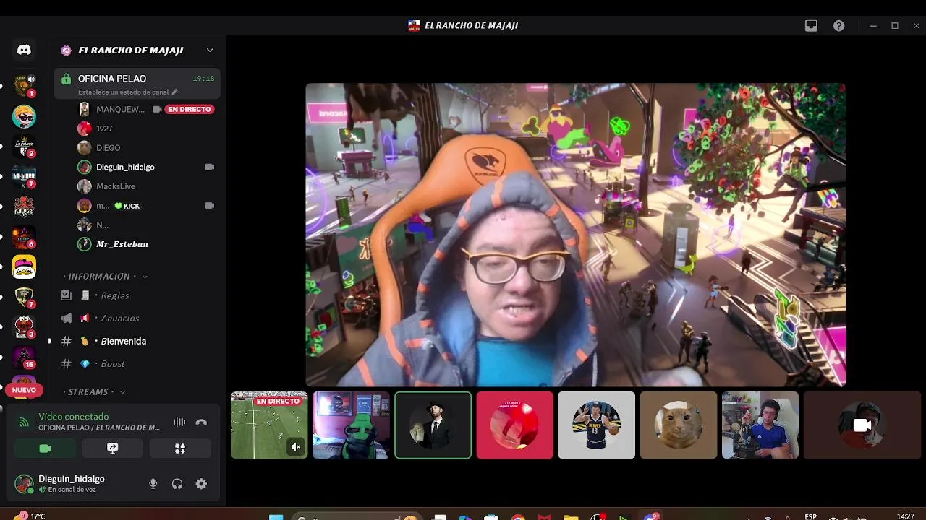Select blue shirt webcam participant tile
Image resolution: width=926 pixels, height=520 pixels.
point(760,425)
